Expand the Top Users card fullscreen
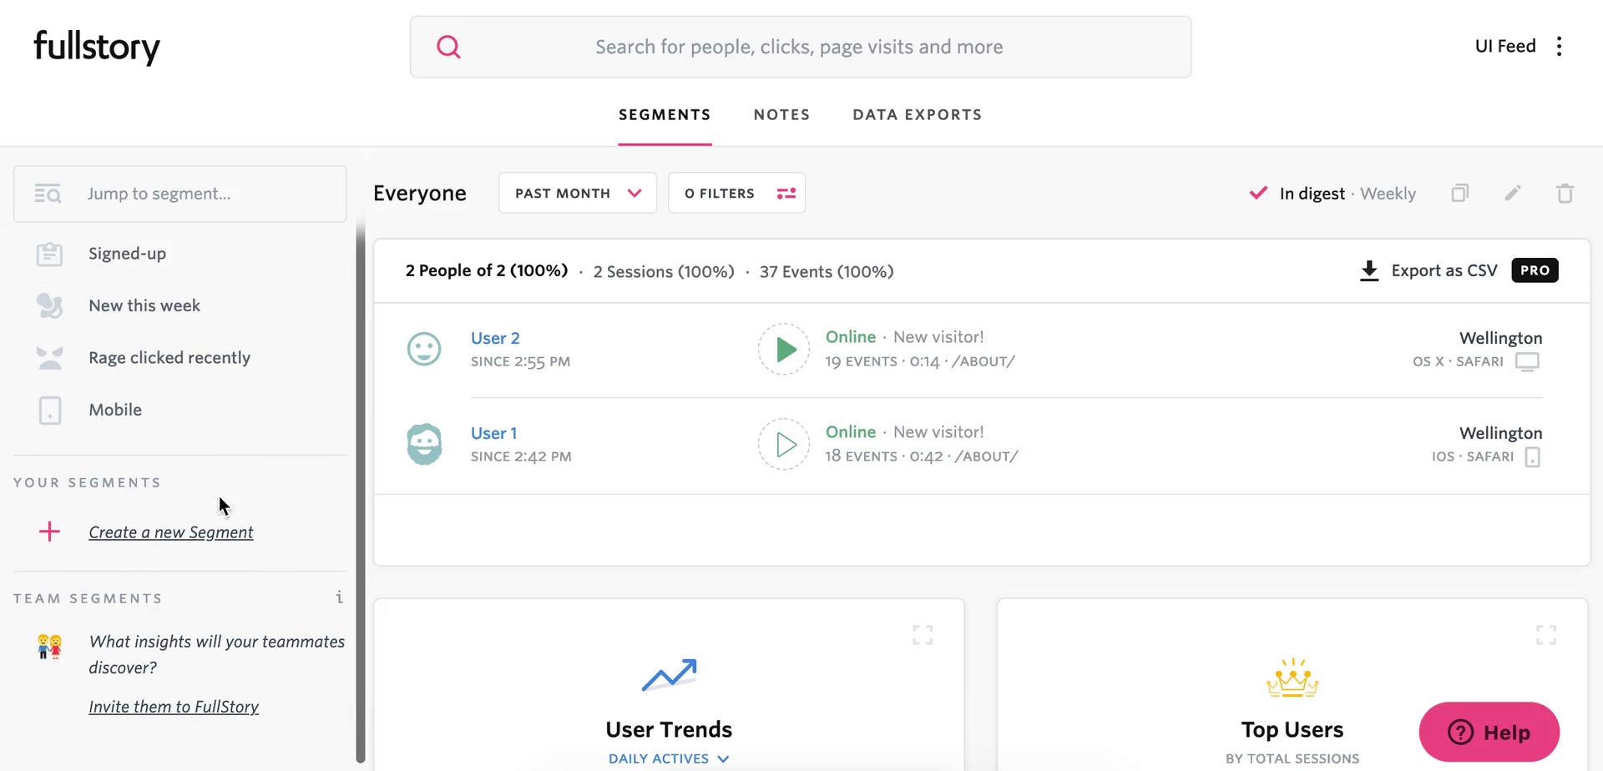 1545,635
